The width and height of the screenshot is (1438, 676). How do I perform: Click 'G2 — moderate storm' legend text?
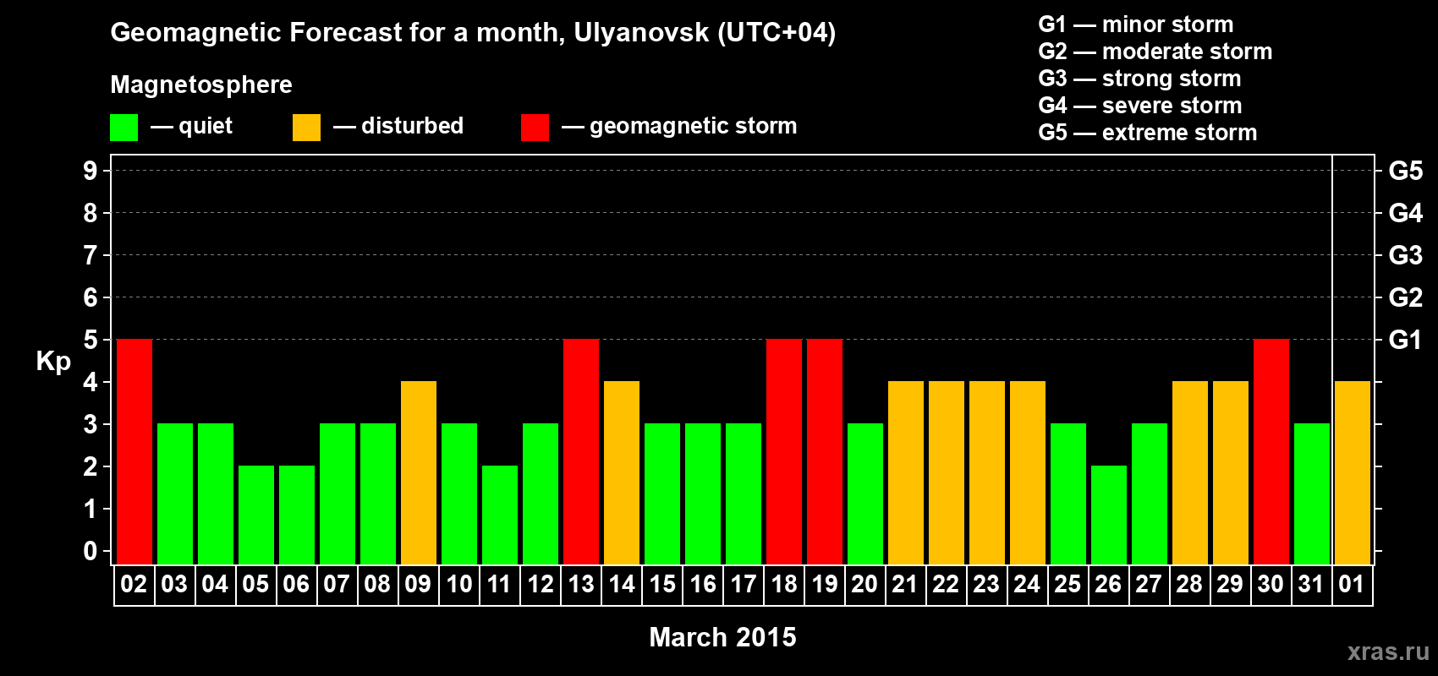pyautogui.click(x=1155, y=52)
